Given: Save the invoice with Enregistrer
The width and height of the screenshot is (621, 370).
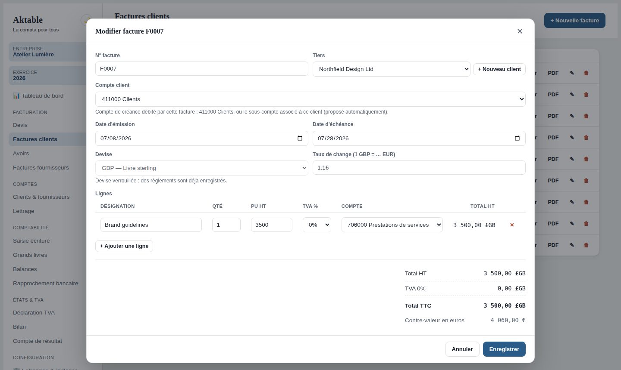Looking at the screenshot, I should 504,349.
